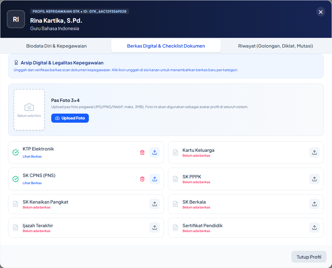Viewport: 332px width, 268px height.
Task: Click the 'SK Kenaikan Pangkat' document title
Action: pos(45,202)
